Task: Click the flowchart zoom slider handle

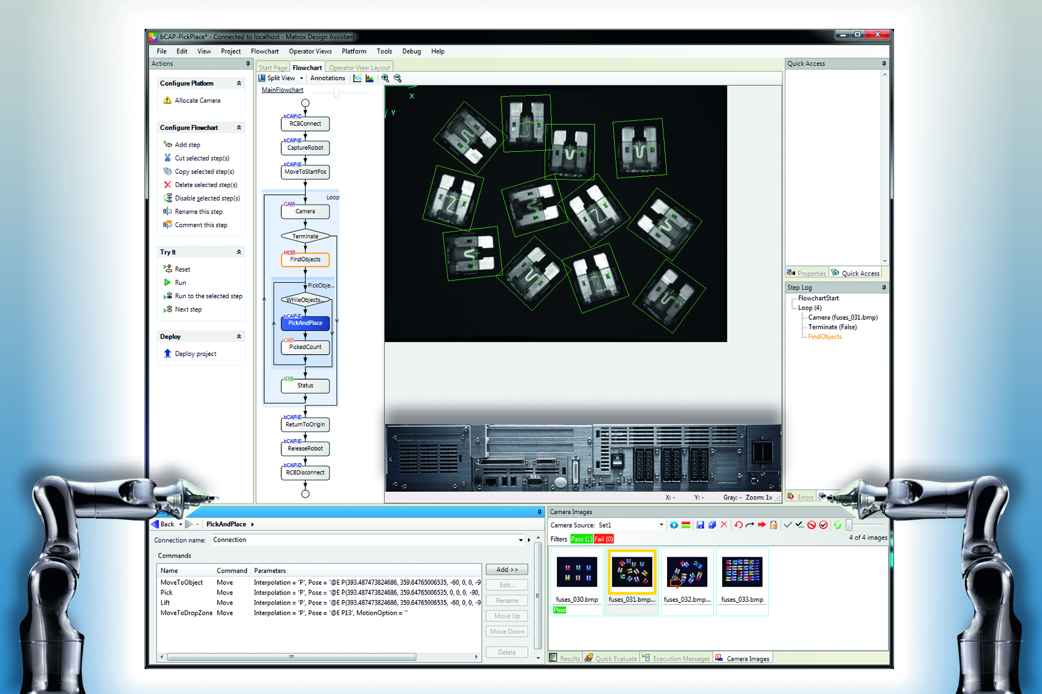Action: [x=336, y=93]
